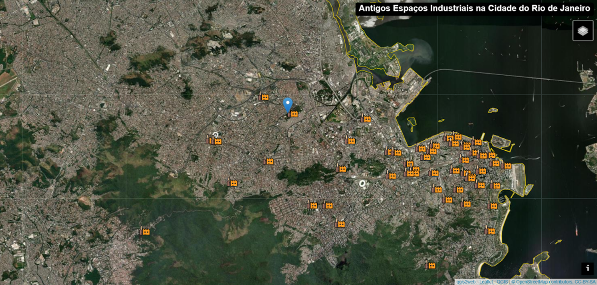Image resolution: width=597 pixels, height=285 pixels.
Task: Select the easternmost factory marker
Action: tap(506, 165)
